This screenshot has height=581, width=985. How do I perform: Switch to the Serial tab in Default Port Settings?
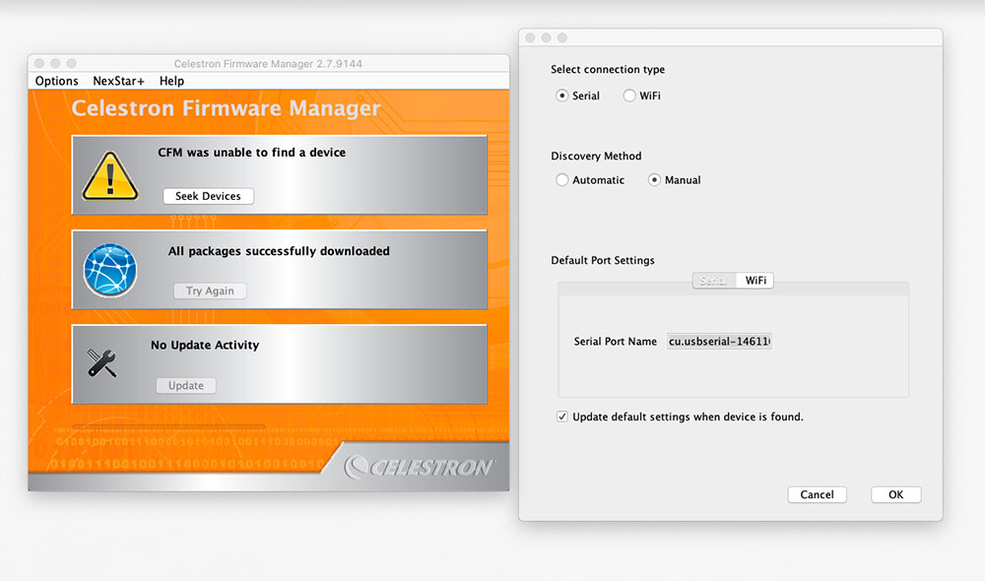[x=713, y=281]
